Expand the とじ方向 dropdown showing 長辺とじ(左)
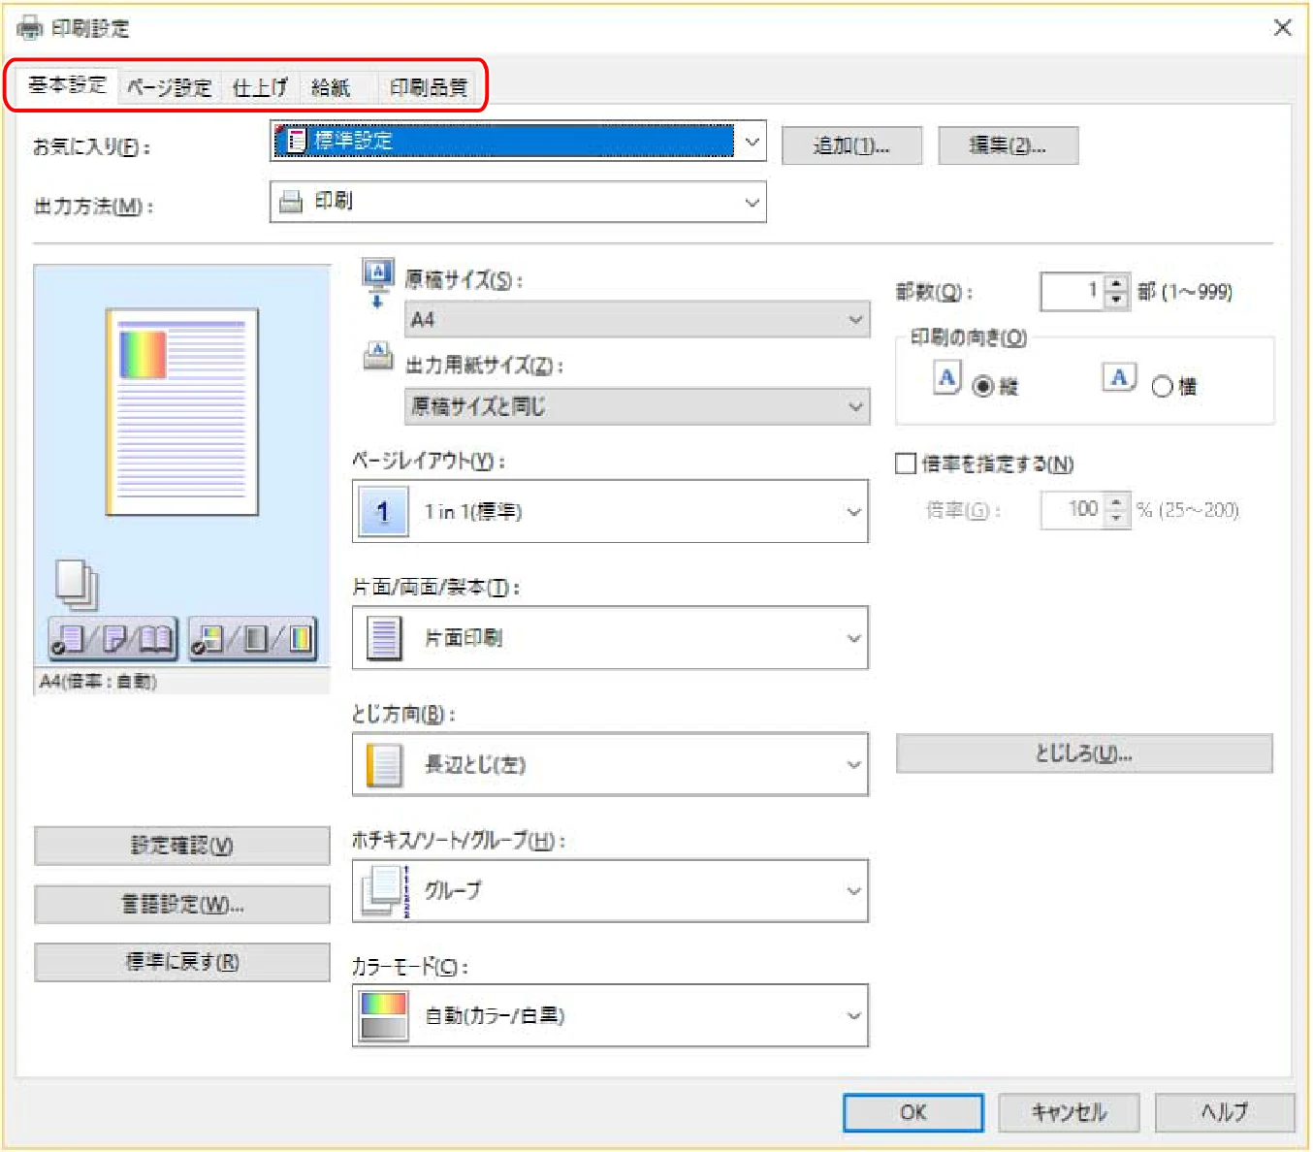This screenshot has width=1313, height=1152. pos(610,764)
